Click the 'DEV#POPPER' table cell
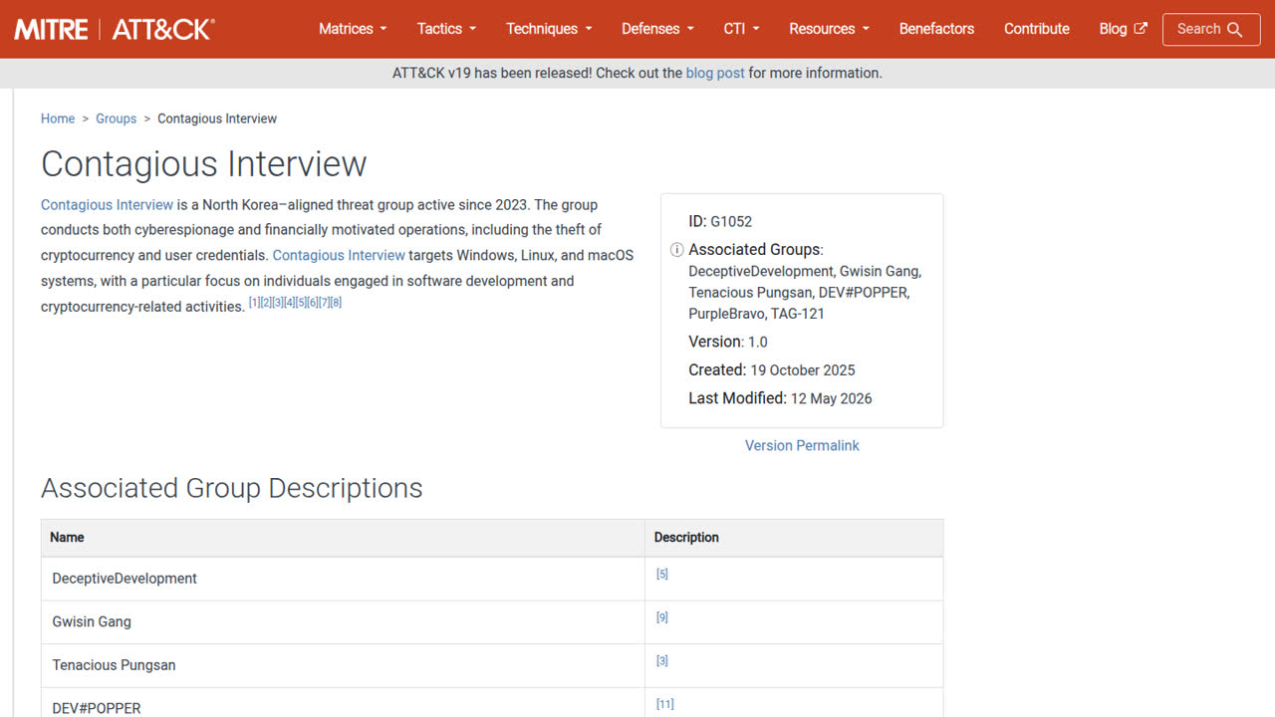Viewport: 1275px width, 717px height. (x=344, y=703)
